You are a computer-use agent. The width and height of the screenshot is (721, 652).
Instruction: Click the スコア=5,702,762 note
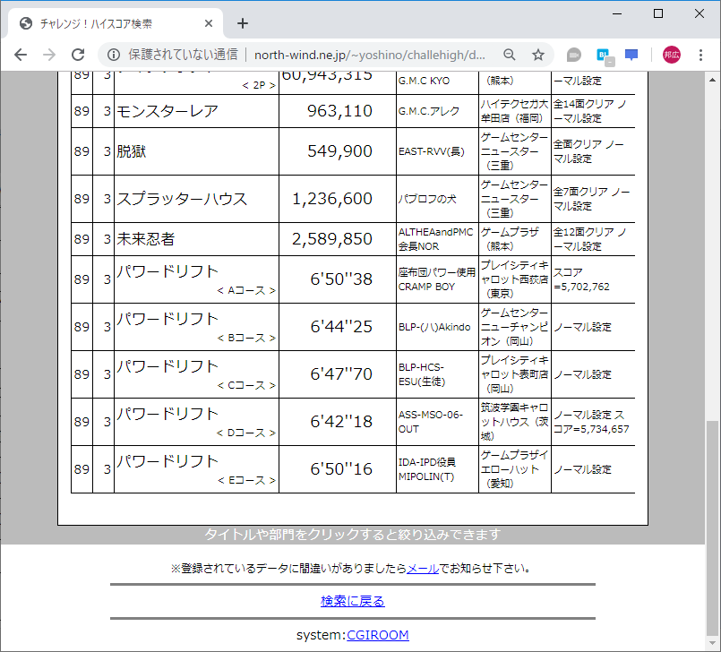pyautogui.click(x=581, y=279)
